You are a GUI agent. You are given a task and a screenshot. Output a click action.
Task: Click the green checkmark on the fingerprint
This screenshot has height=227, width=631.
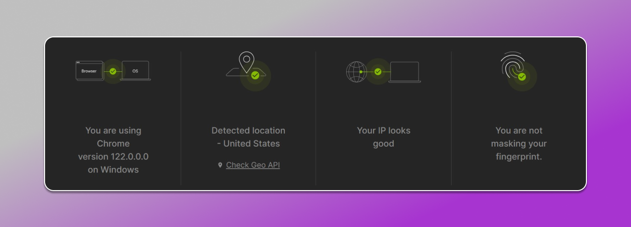(x=522, y=77)
